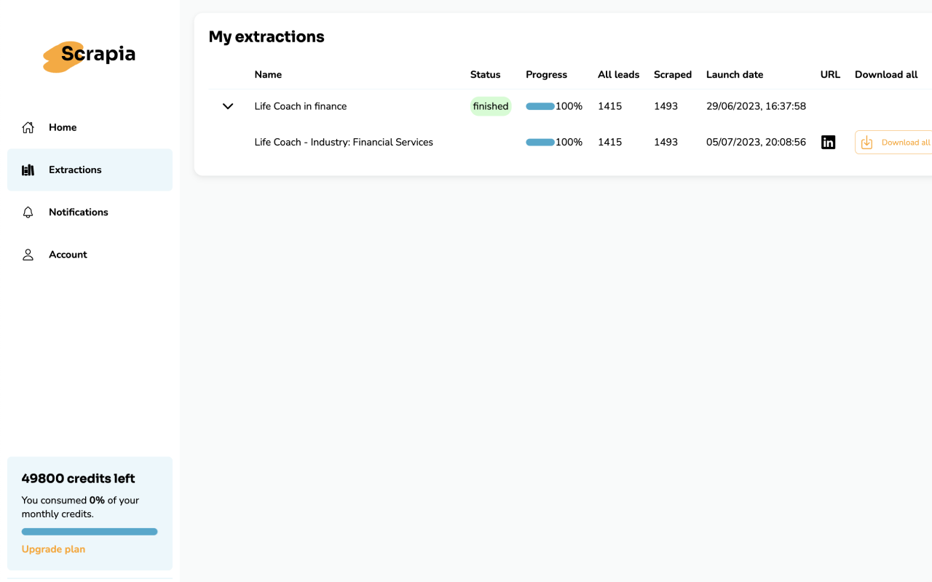
Task: Click the finished status badge
Action: (491, 106)
